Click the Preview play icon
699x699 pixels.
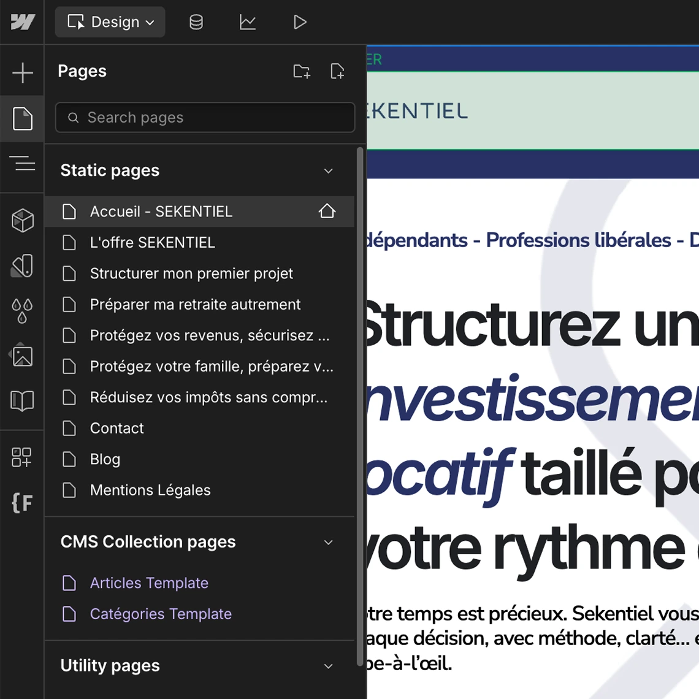[300, 22]
